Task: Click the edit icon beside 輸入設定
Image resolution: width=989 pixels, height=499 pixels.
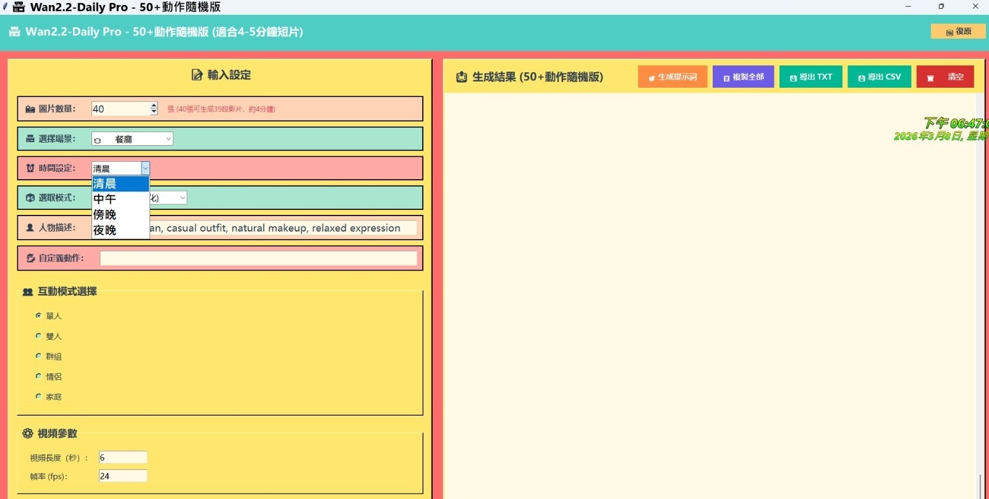Action: (x=197, y=75)
